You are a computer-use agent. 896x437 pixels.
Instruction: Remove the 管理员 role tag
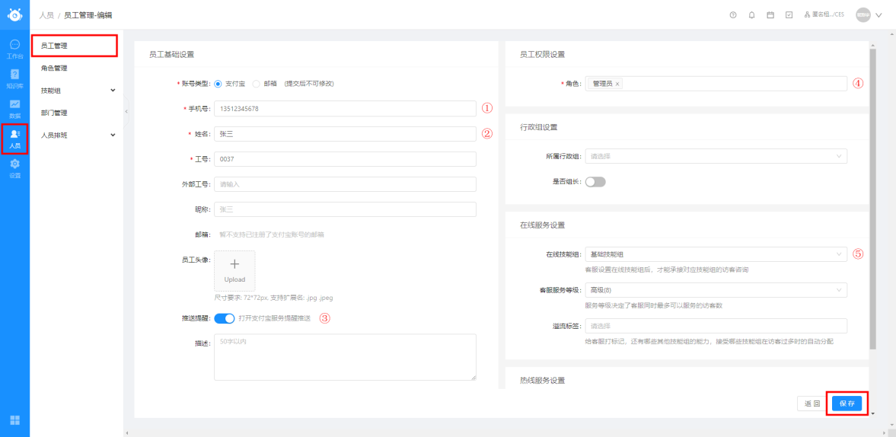[x=617, y=84]
